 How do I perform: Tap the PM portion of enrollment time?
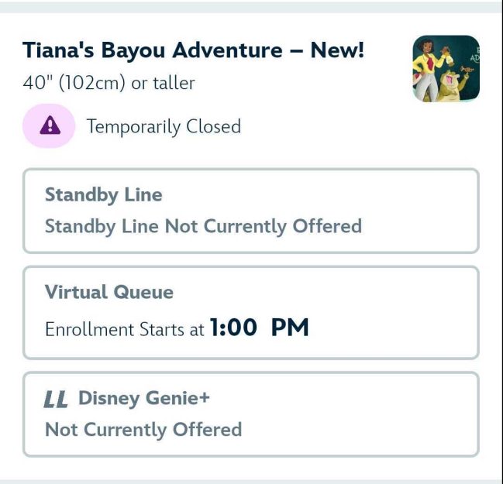tap(290, 328)
